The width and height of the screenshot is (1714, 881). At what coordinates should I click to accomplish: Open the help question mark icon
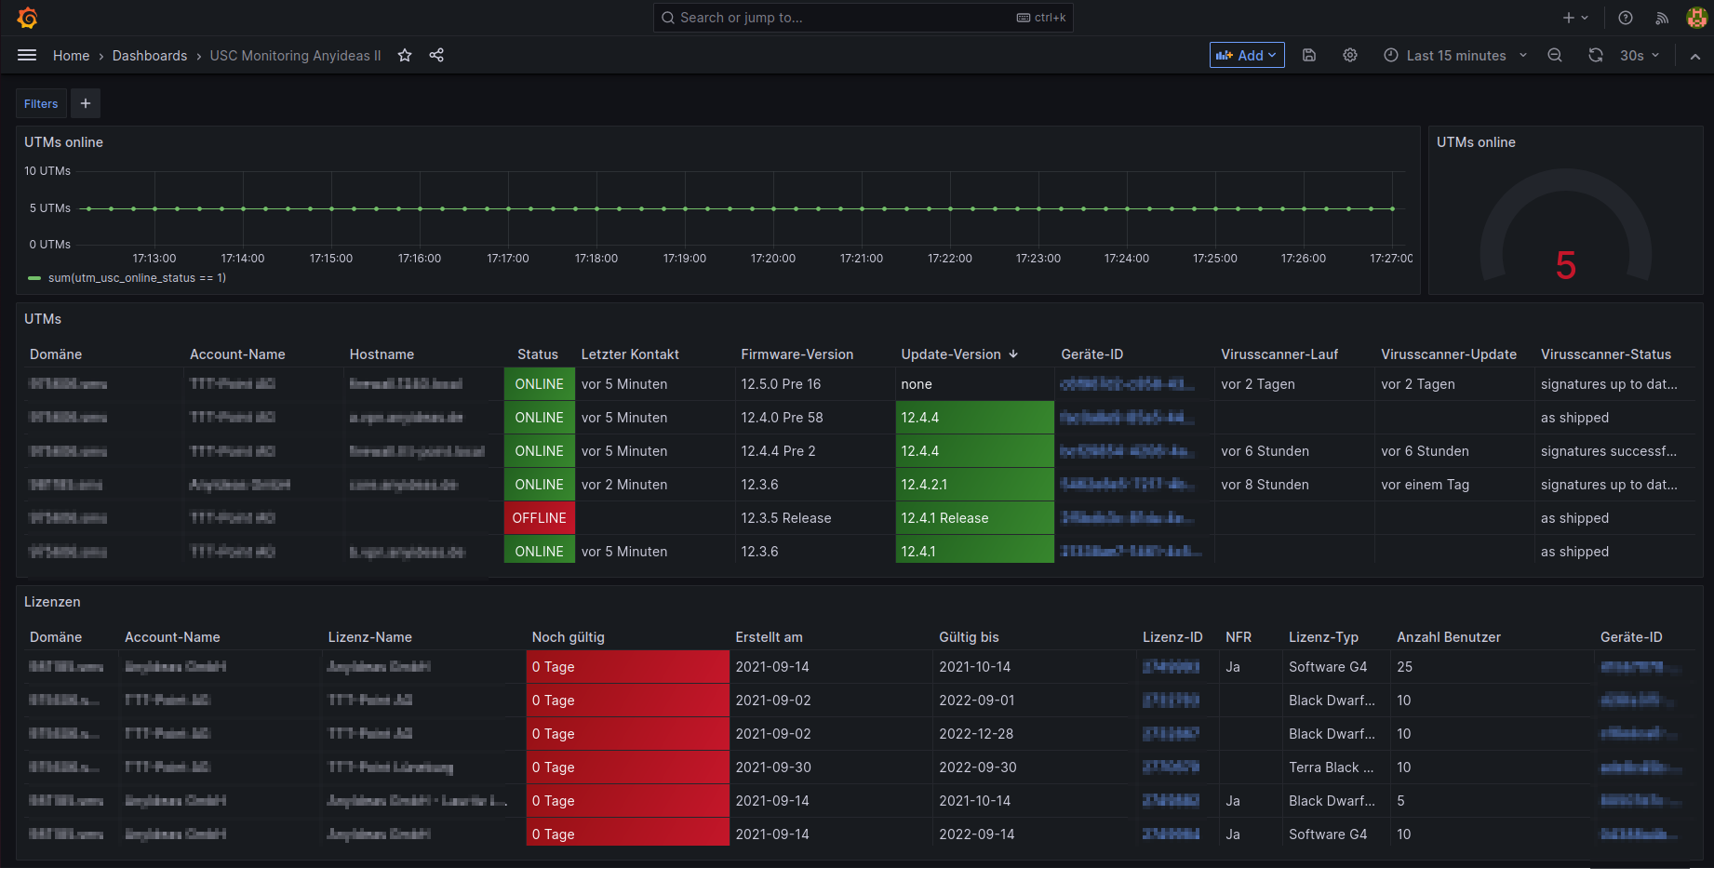coord(1626,18)
